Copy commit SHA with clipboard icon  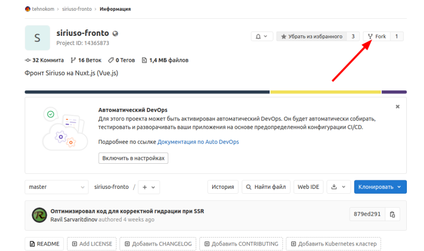click(x=392, y=214)
